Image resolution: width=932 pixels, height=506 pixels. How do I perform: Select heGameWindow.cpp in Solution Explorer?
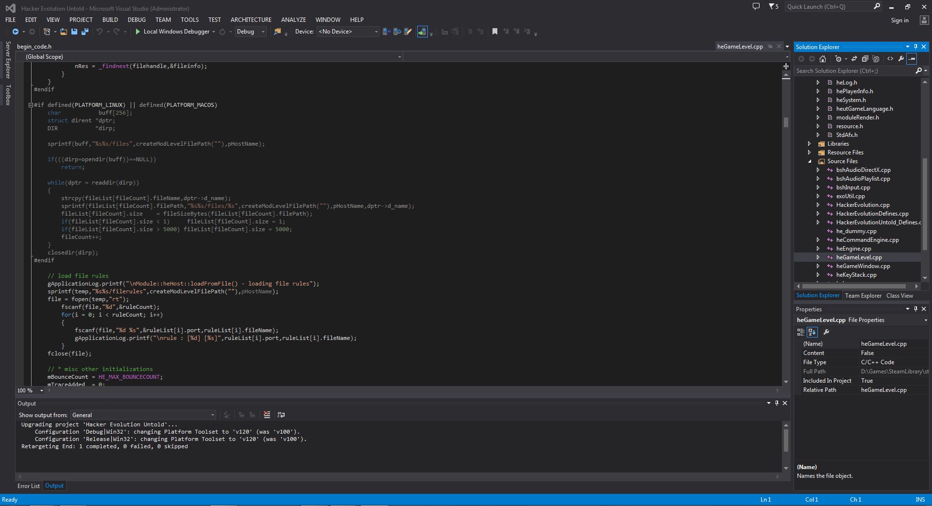click(x=863, y=266)
